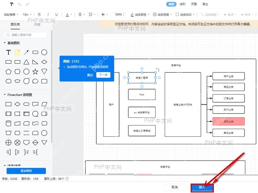
Task: Select the isosceles triangle shape
Action: pos(26,62)
